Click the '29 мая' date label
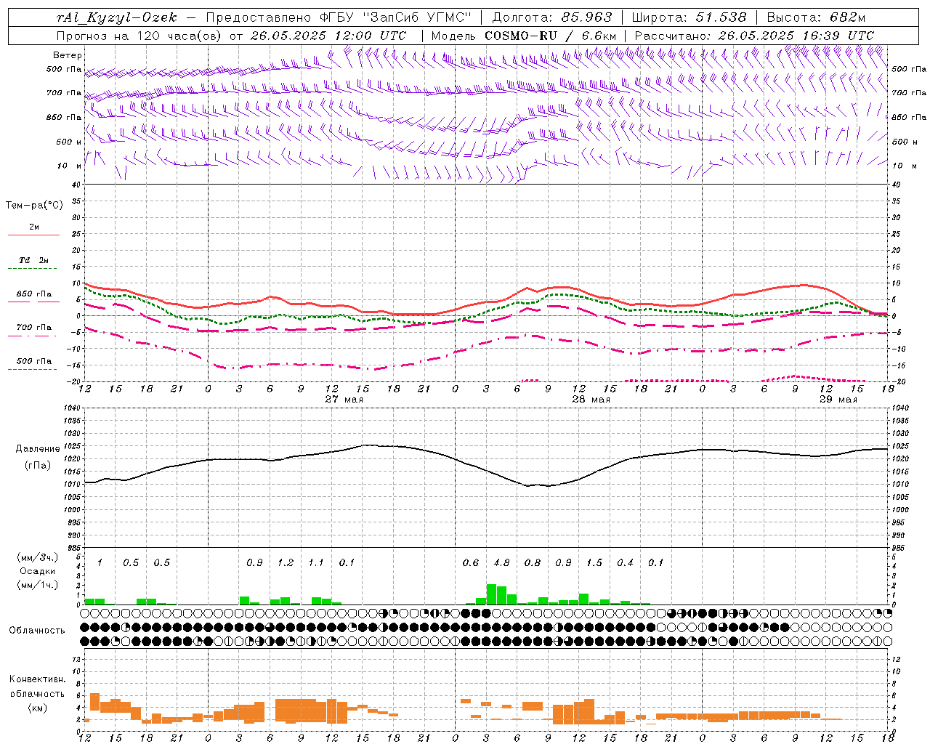930x744 pixels. [838, 400]
